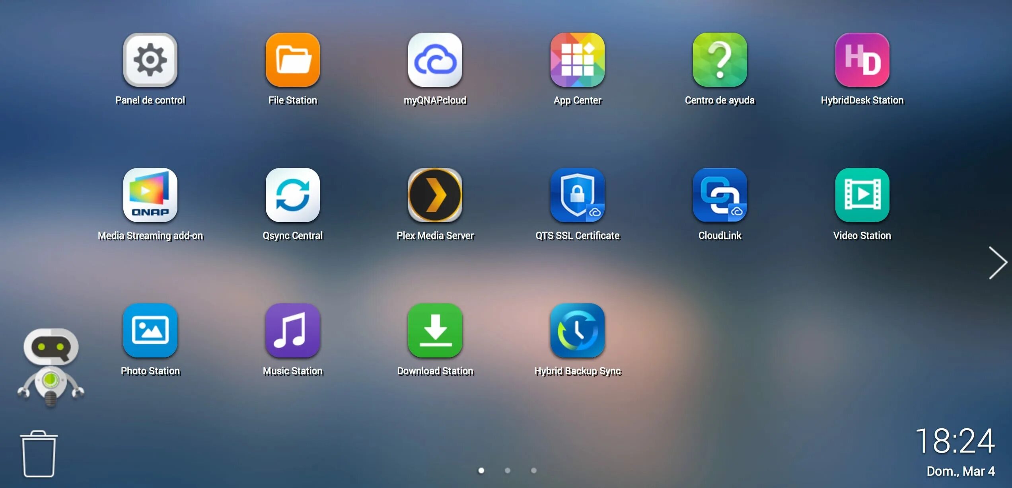Open Media Streaming add-on

tap(150, 195)
